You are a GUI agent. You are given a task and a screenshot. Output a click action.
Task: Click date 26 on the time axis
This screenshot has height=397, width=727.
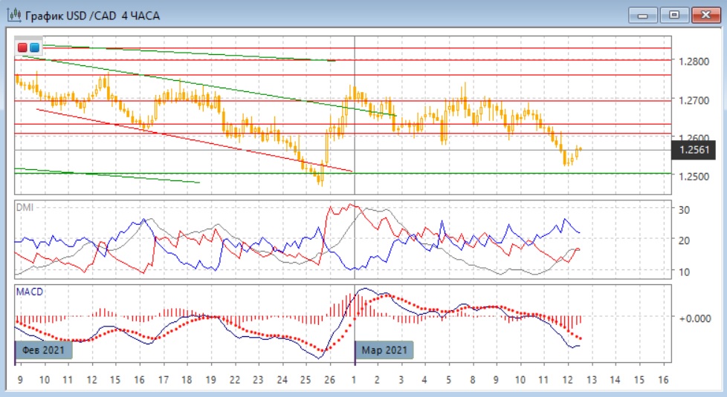[329, 379]
